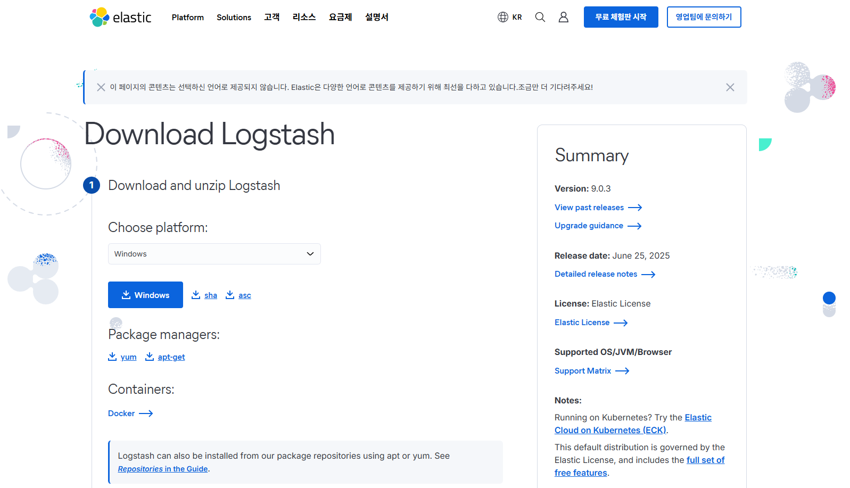Viewport: 850px width, 488px height.
Task: Click the Download and unzip Logstash heading
Action: tap(194, 185)
